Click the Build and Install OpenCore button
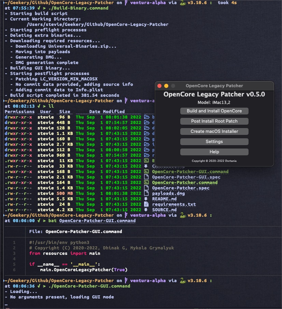The height and width of the screenshot is (309, 282). pyautogui.click(x=214, y=111)
